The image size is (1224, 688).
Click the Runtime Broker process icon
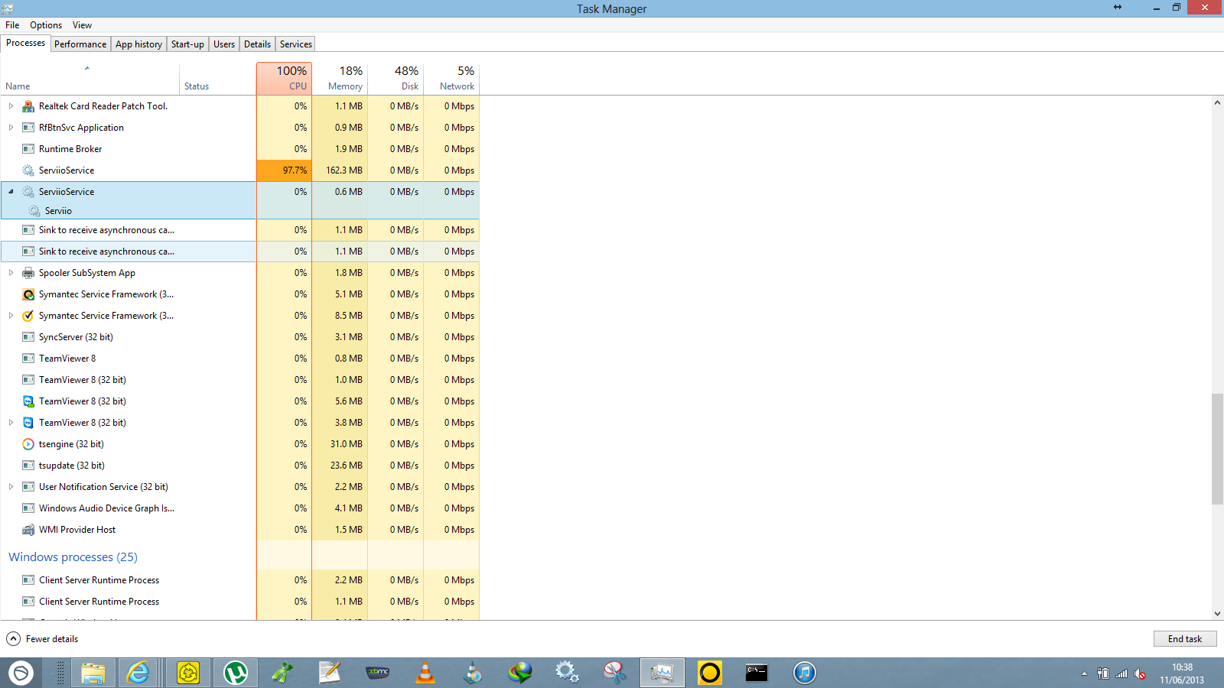(x=28, y=149)
